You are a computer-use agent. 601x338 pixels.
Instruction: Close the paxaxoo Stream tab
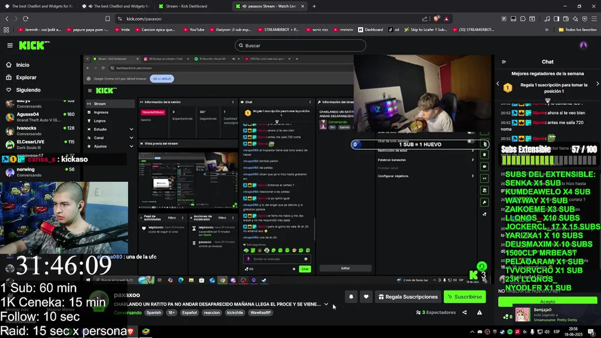click(x=302, y=6)
